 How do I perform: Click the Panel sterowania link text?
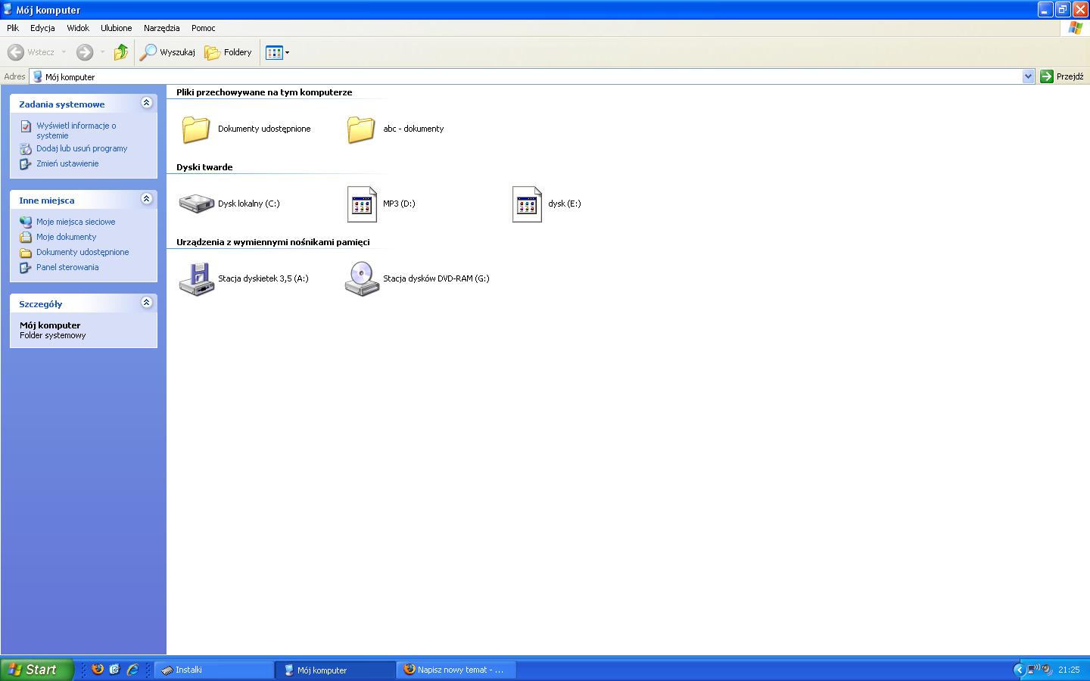click(67, 268)
